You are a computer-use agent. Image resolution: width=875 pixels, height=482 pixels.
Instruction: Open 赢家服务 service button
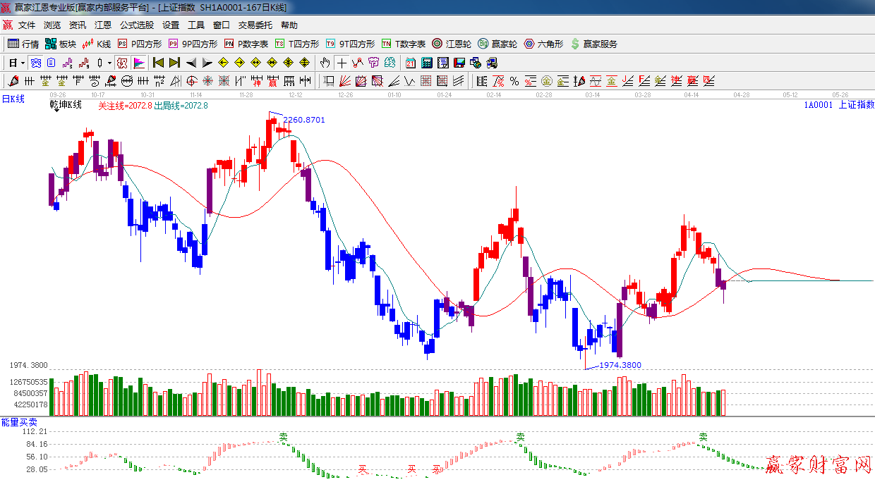pos(593,44)
